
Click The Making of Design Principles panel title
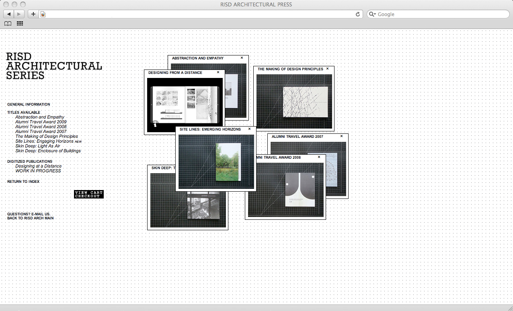290,69
